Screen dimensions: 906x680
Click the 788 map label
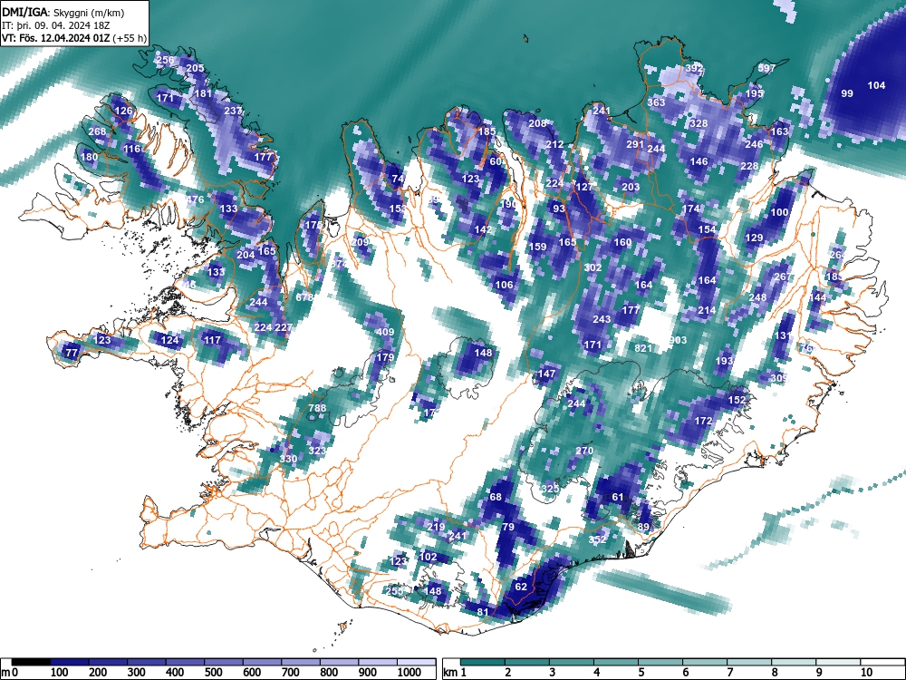tap(317, 408)
